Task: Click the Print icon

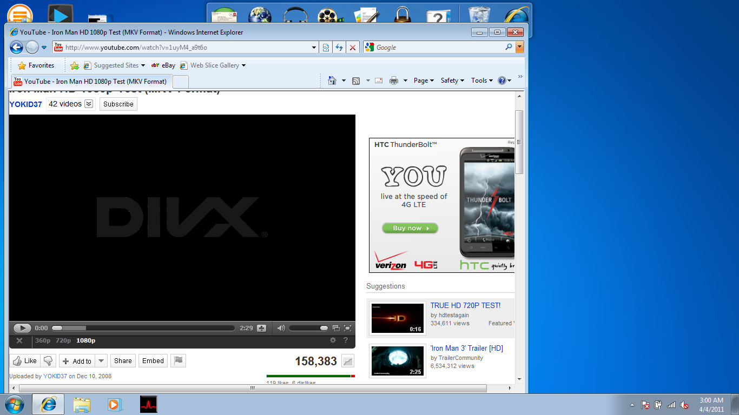Action: [394, 81]
